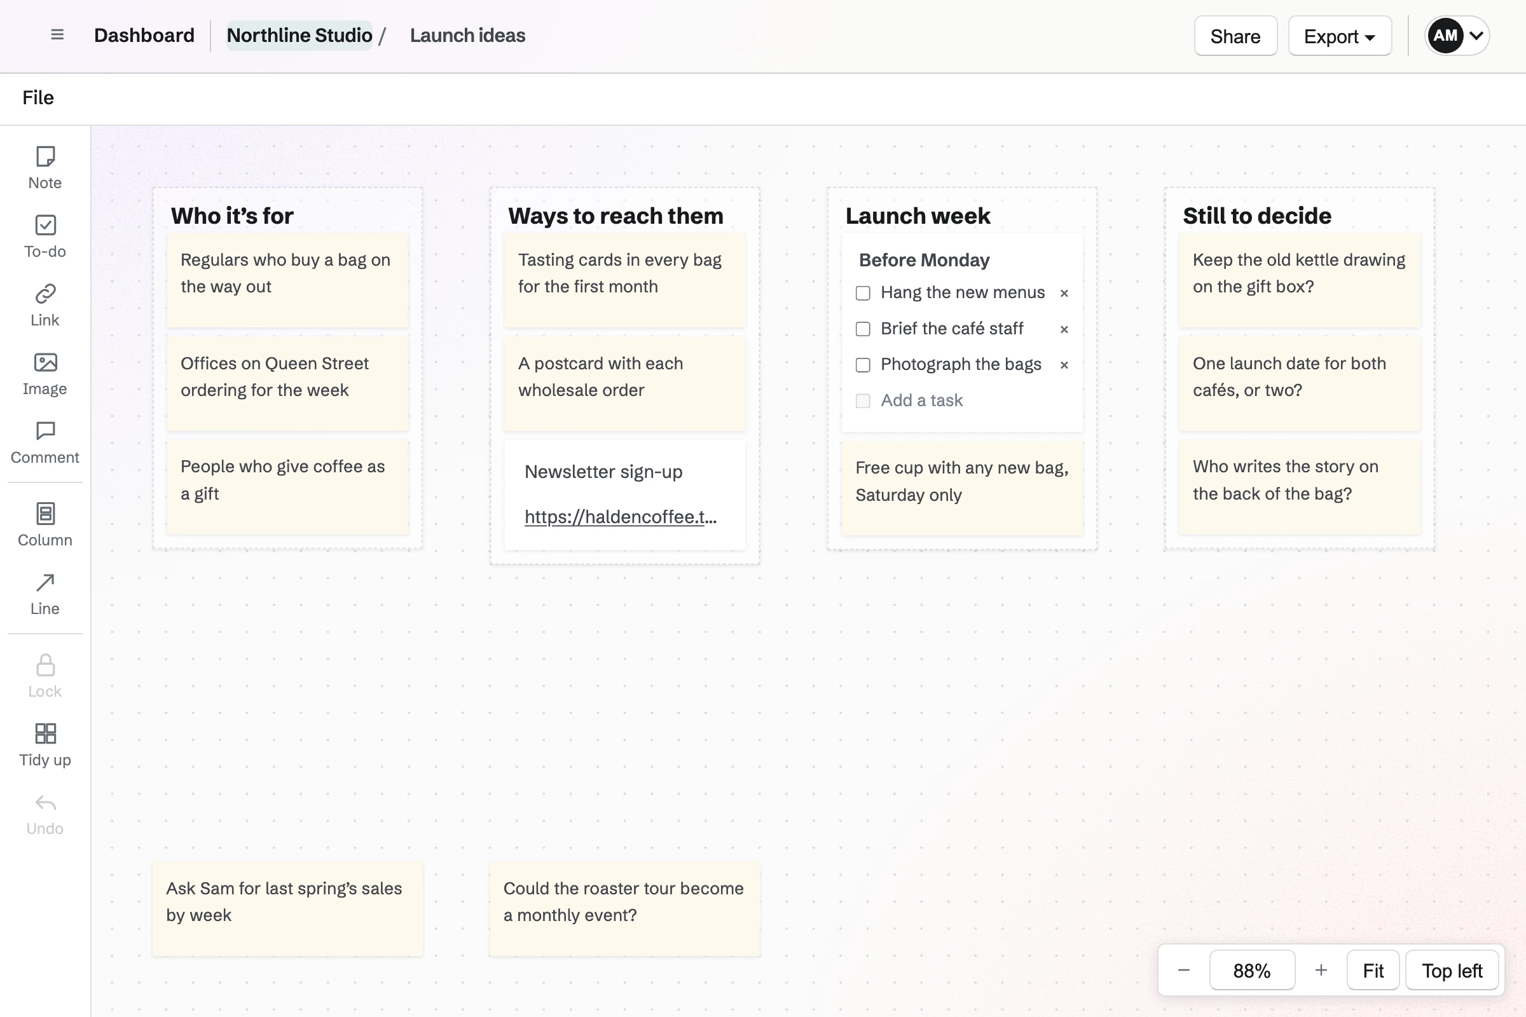Click the 'Add a task' field
Image resolution: width=1526 pixels, height=1017 pixels.
coord(921,401)
